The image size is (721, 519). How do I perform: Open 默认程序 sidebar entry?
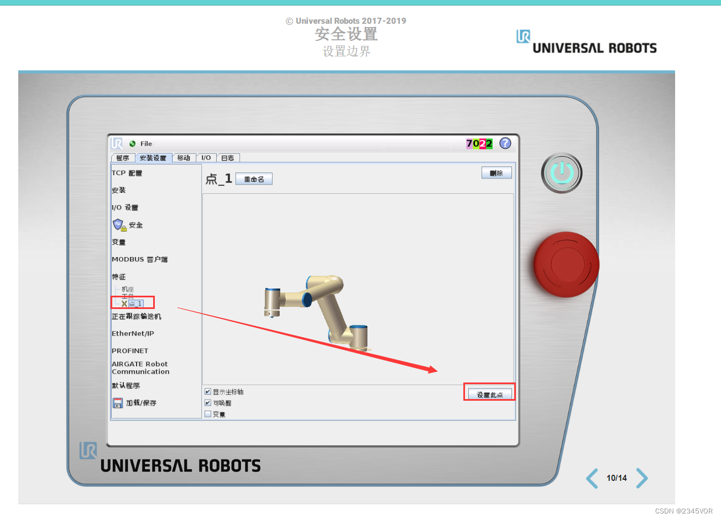point(126,385)
